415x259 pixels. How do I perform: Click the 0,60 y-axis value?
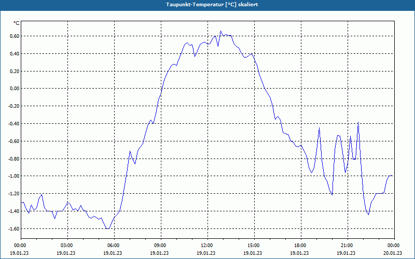coord(15,36)
